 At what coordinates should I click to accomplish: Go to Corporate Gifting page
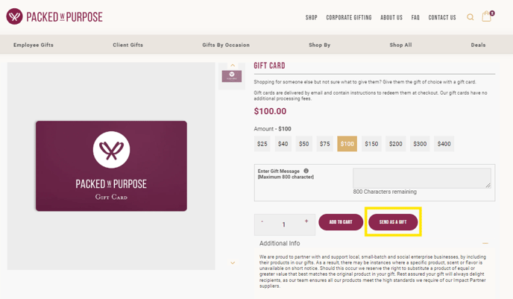point(349,17)
